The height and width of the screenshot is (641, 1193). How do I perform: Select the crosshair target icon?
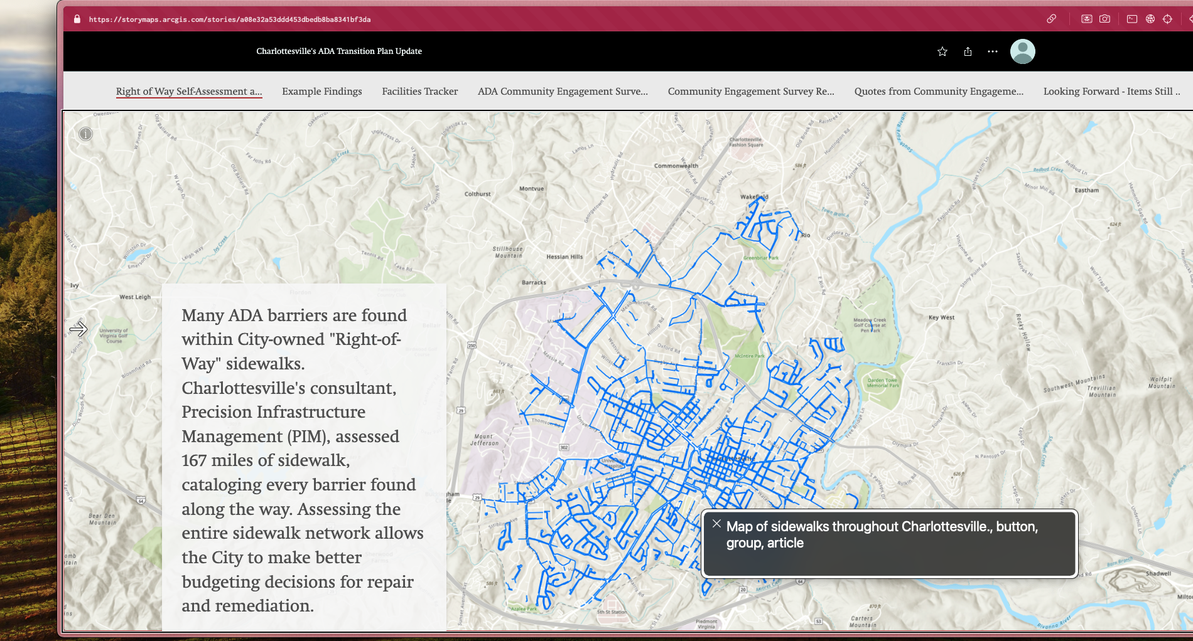(1168, 19)
